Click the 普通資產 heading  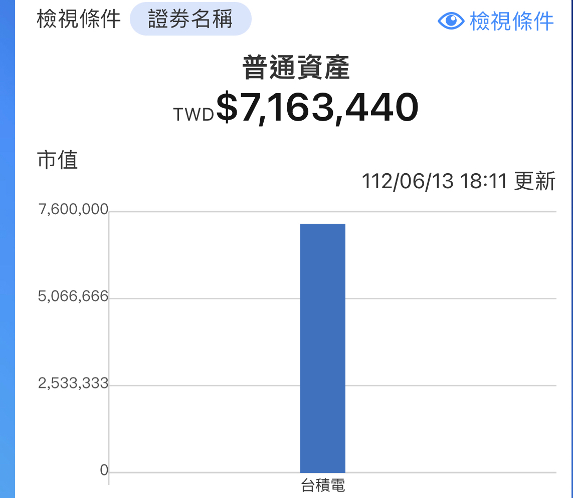[296, 69]
